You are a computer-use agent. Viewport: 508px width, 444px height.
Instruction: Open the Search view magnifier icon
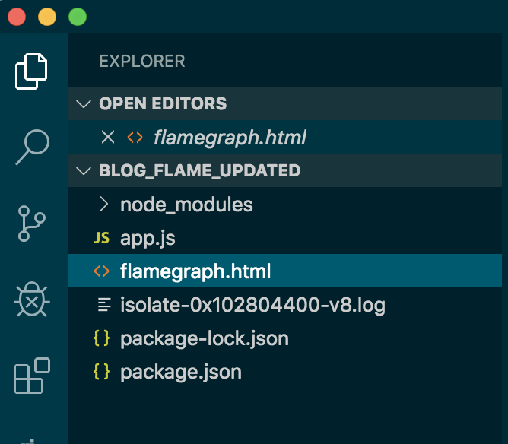(33, 147)
